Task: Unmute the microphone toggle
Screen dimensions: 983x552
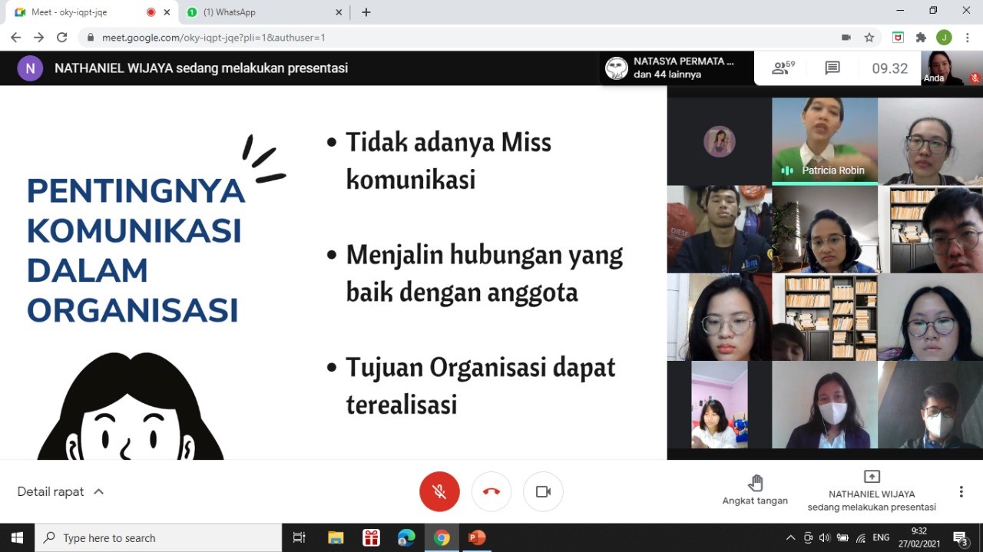Action: 439,491
